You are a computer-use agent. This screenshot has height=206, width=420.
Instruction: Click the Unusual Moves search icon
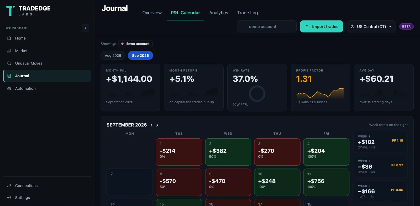9,63
